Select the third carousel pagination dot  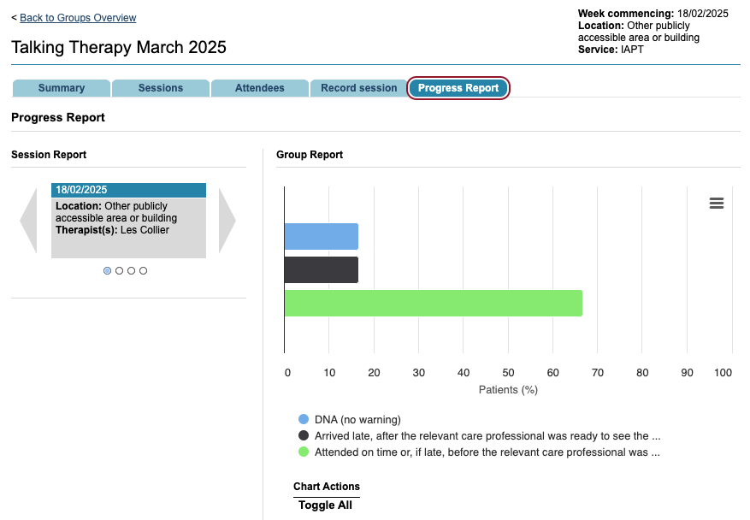pyautogui.click(x=131, y=270)
